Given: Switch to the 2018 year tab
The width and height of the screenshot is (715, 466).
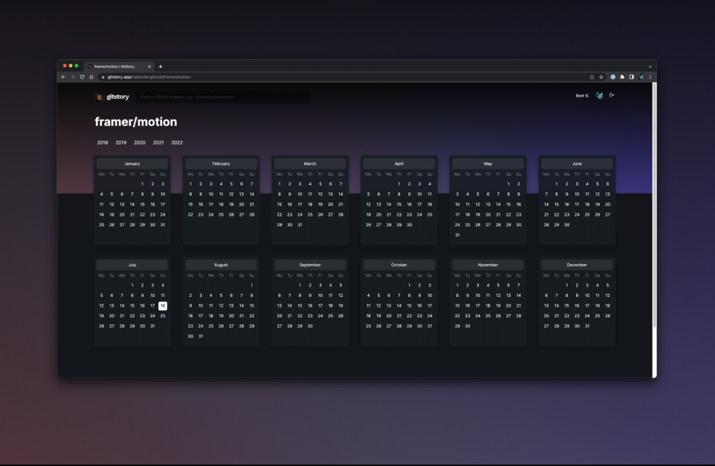Looking at the screenshot, I should (103, 143).
